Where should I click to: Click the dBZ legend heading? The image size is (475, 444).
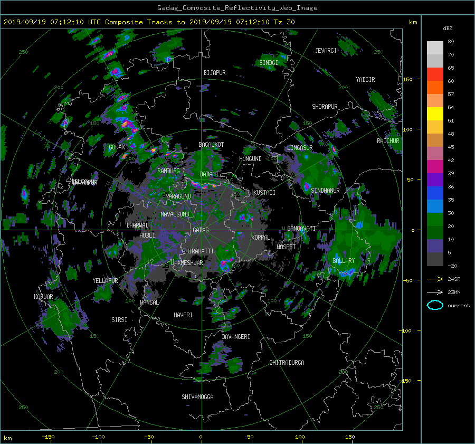448,29
